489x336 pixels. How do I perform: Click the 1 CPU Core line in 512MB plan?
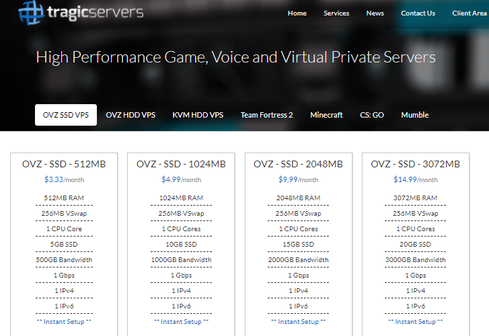(64, 228)
